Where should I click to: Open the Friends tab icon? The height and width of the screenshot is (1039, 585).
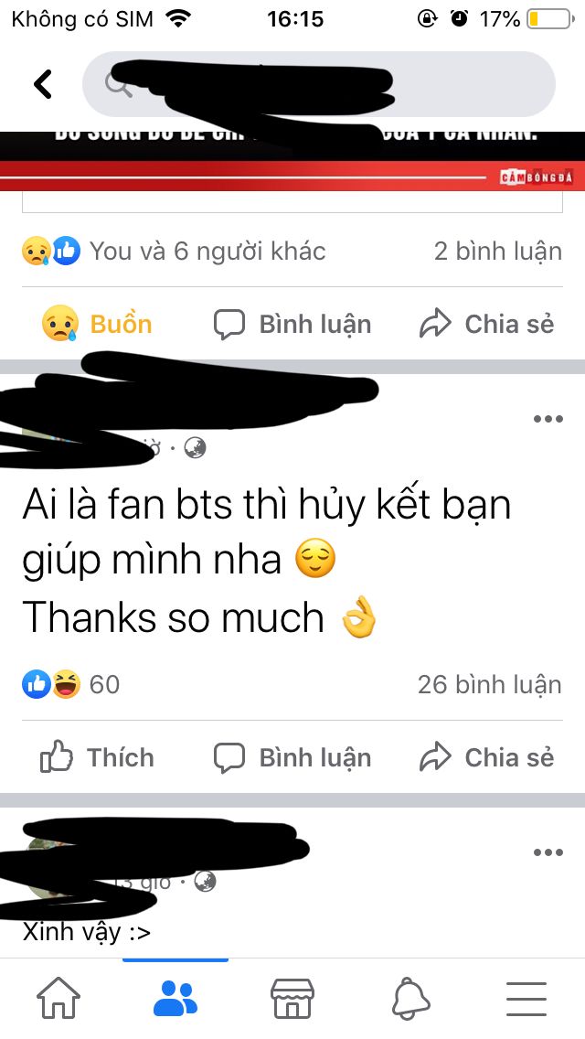click(175, 999)
